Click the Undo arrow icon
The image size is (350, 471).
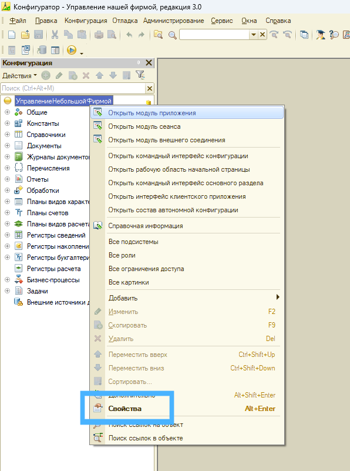(129, 35)
